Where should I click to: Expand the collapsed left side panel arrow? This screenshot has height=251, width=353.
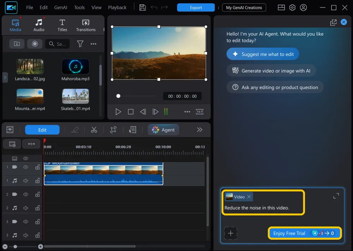[5, 77]
